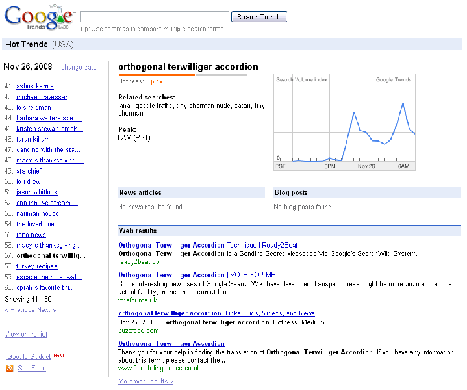Open the michael travesser trend
Image resolution: width=467 pixels, height=390 pixels.
pyautogui.click(x=42, y=97)
